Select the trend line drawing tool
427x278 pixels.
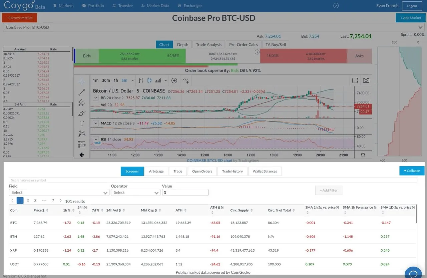coord(82,92)
